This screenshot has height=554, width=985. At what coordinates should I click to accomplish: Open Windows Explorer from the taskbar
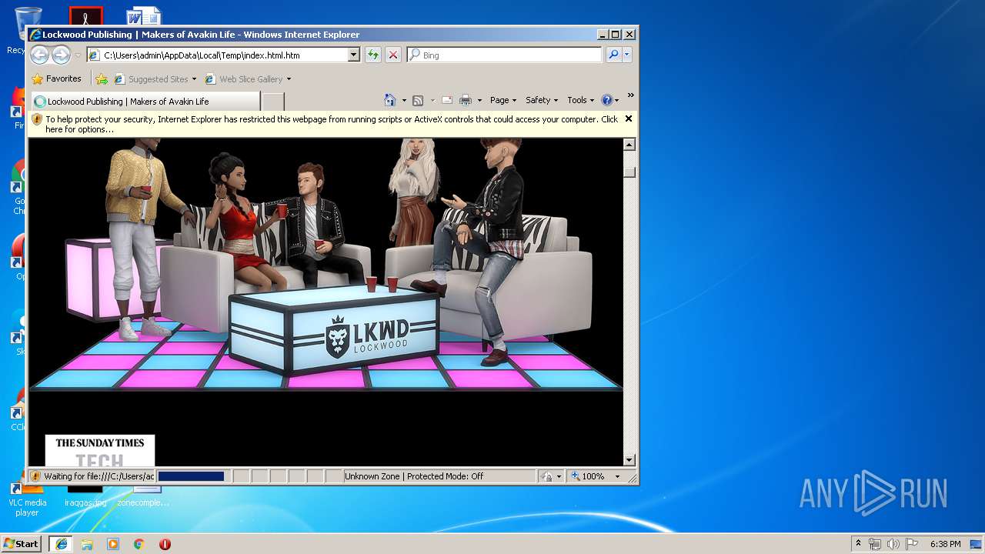tap(87, 544)
